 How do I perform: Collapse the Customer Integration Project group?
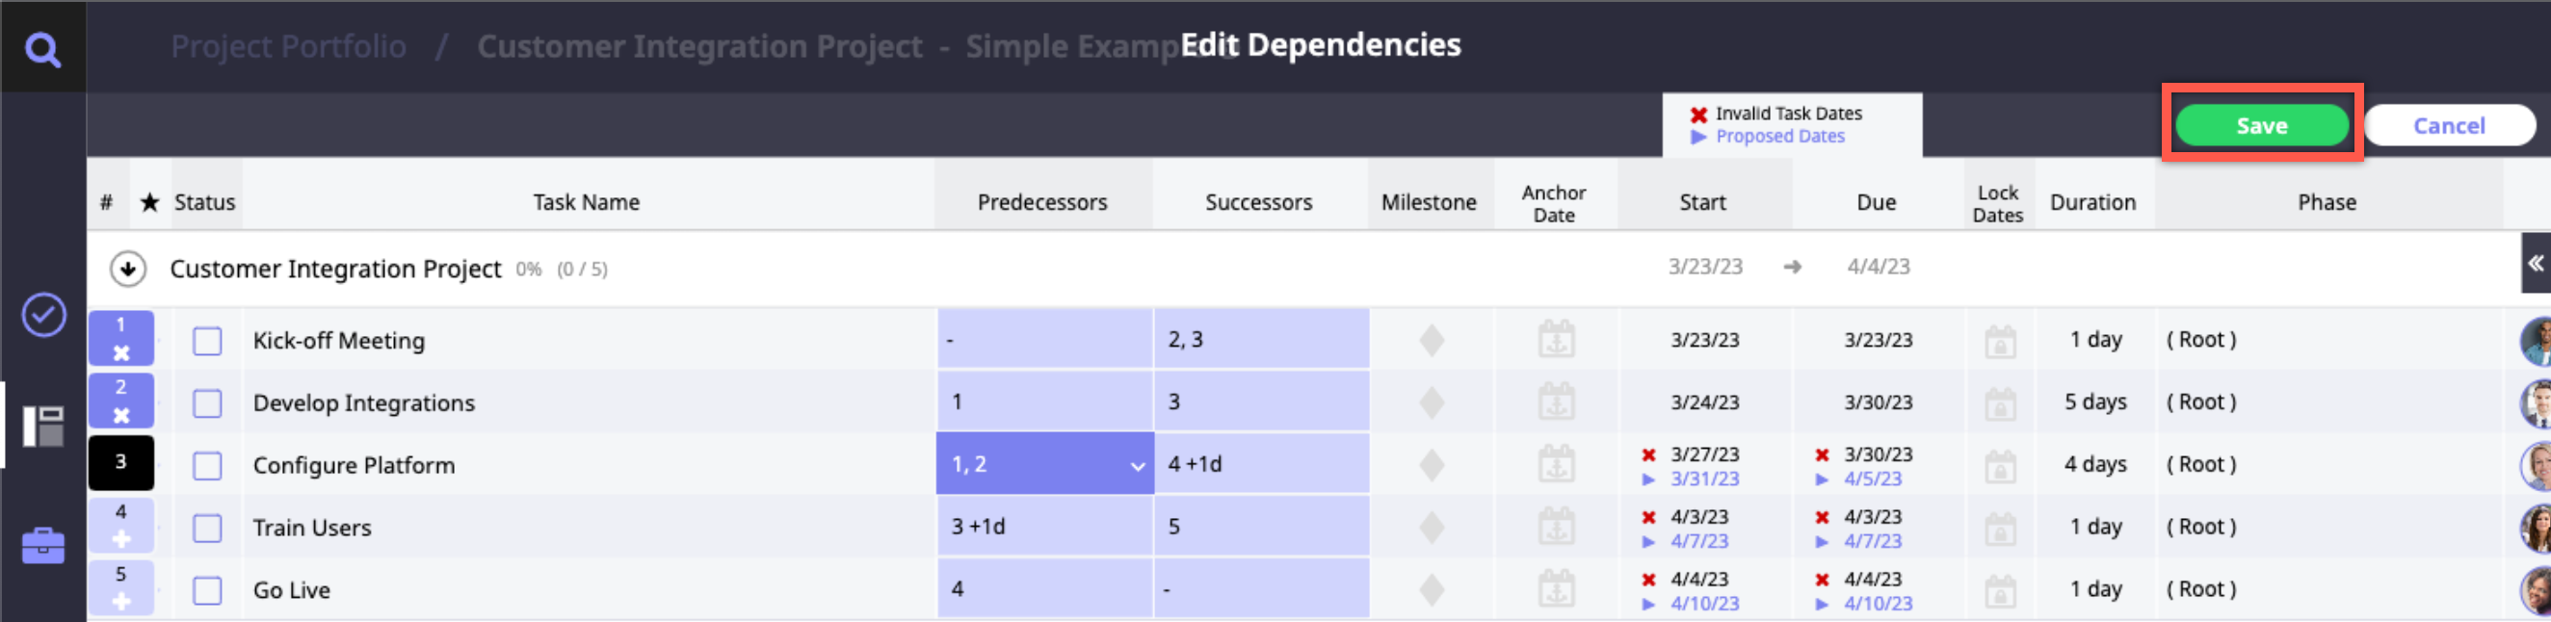pos(128,269)
